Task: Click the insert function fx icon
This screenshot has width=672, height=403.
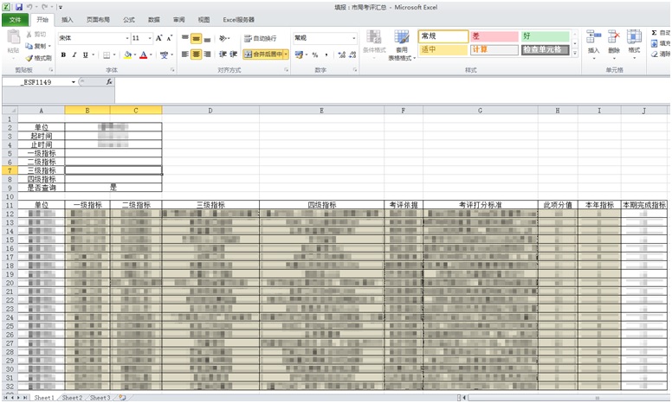Action: click(x=108, y=82)
